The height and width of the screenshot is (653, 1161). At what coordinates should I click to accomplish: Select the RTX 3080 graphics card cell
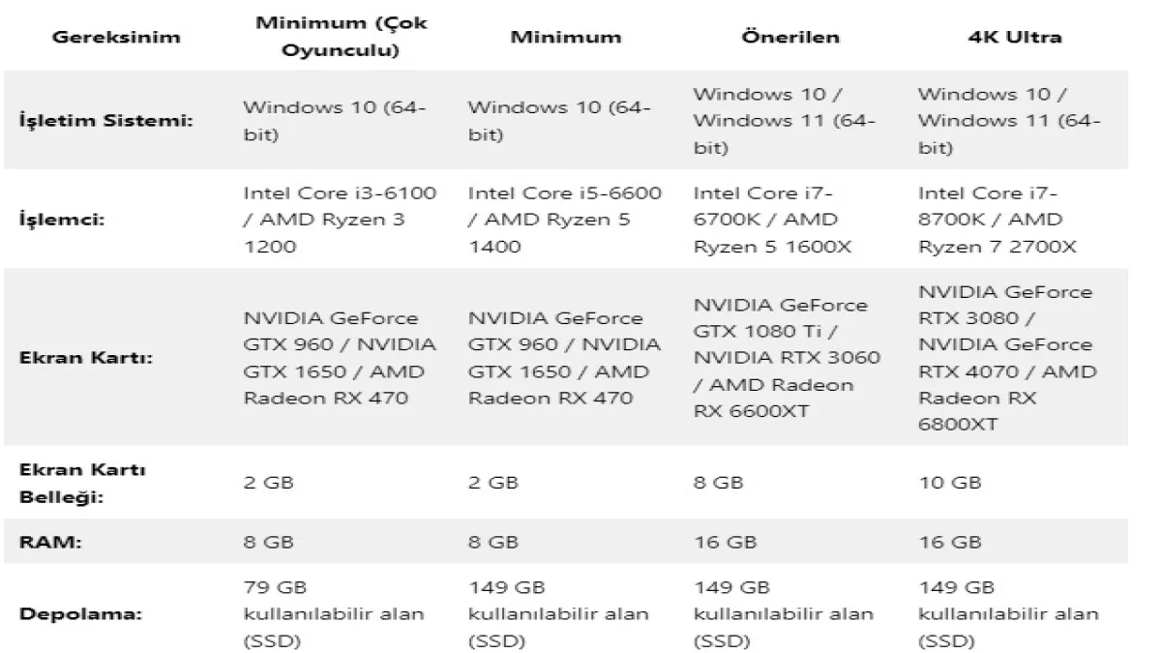[1006, 357]
